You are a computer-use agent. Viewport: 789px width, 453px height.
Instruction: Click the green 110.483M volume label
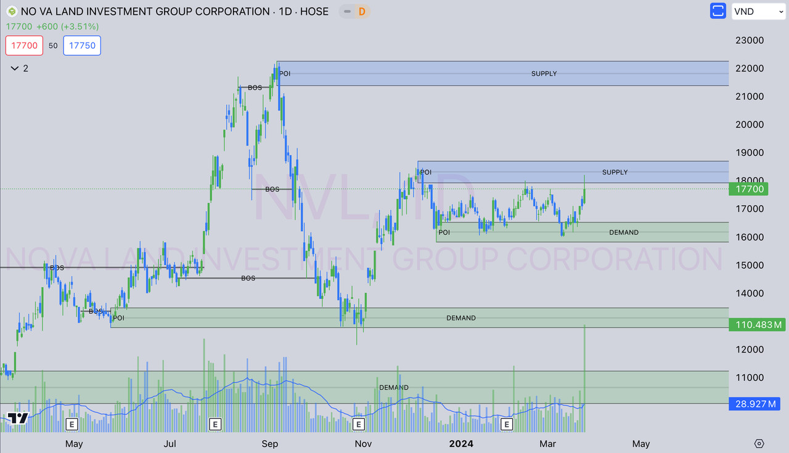coord(757,325)
